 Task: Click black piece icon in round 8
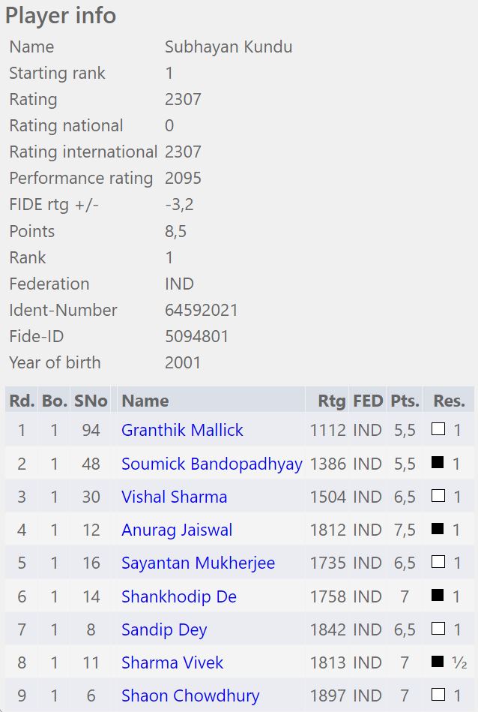point(438,662)
